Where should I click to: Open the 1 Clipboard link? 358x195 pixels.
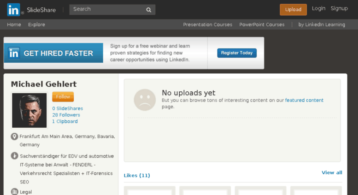65,121
